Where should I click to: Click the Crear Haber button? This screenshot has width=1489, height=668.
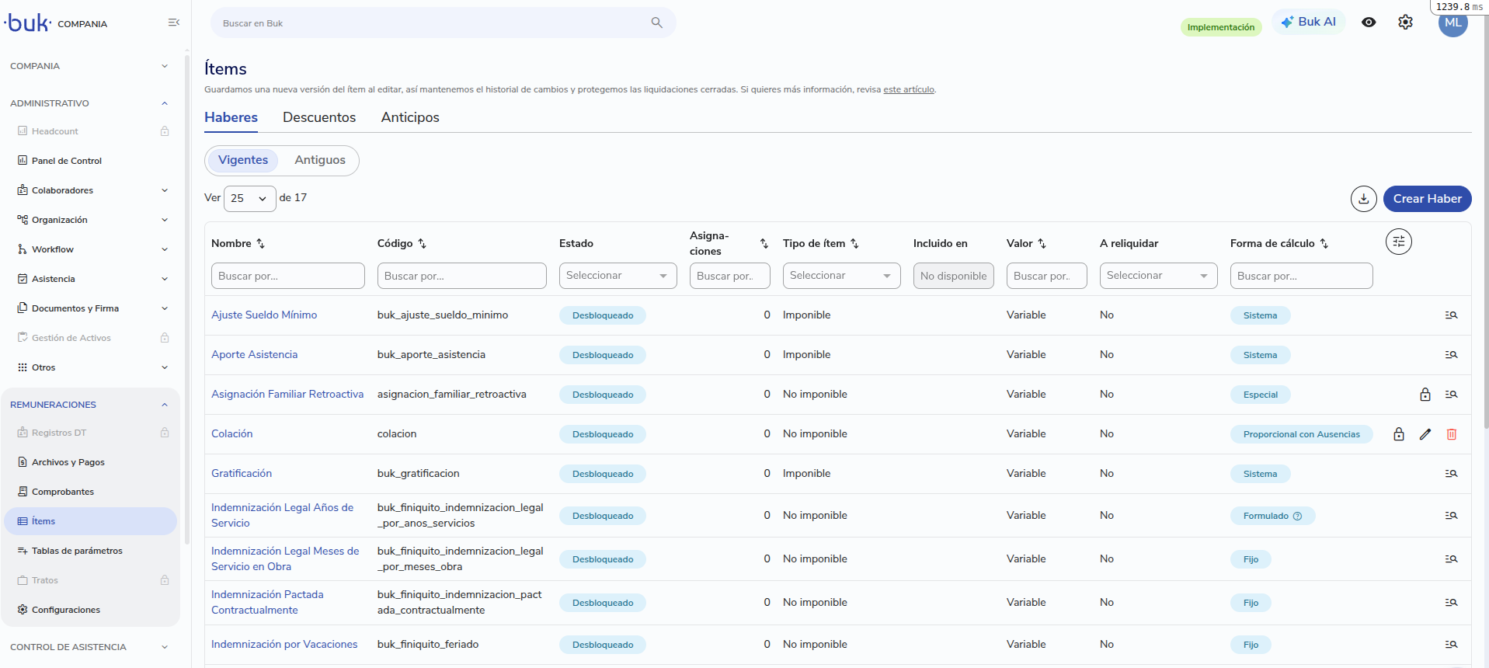1427,199
